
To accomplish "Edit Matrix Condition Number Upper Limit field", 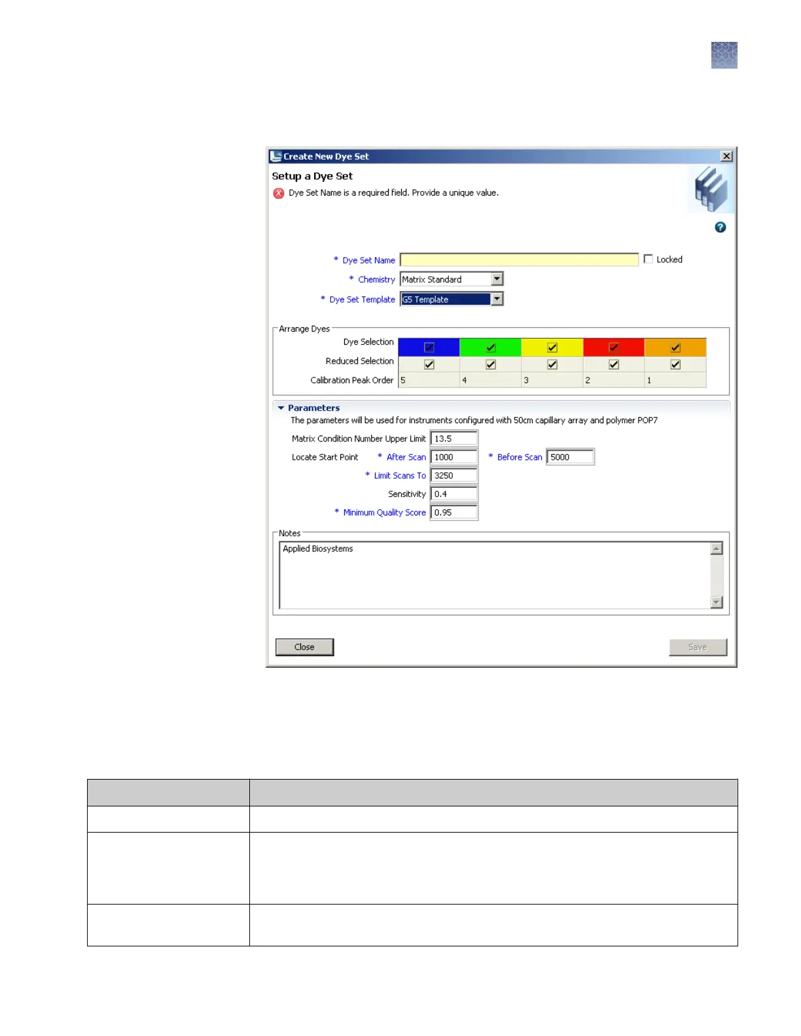I will (x=454, y=438).
